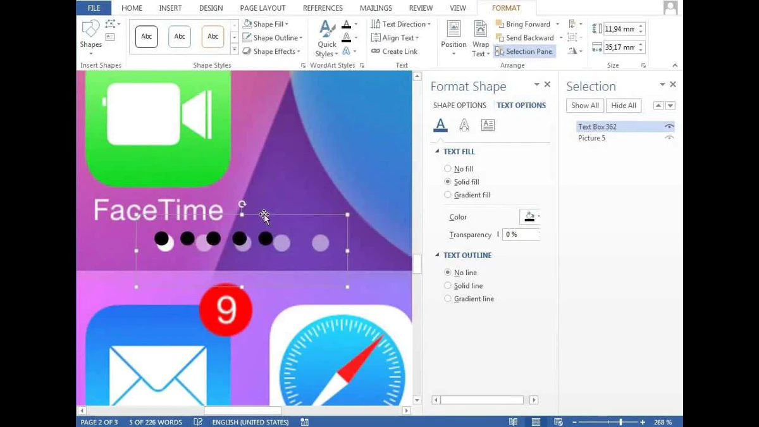Select the Text Fill & Outline icon
The image size is (759, 427).
click(x=440, y=125)
